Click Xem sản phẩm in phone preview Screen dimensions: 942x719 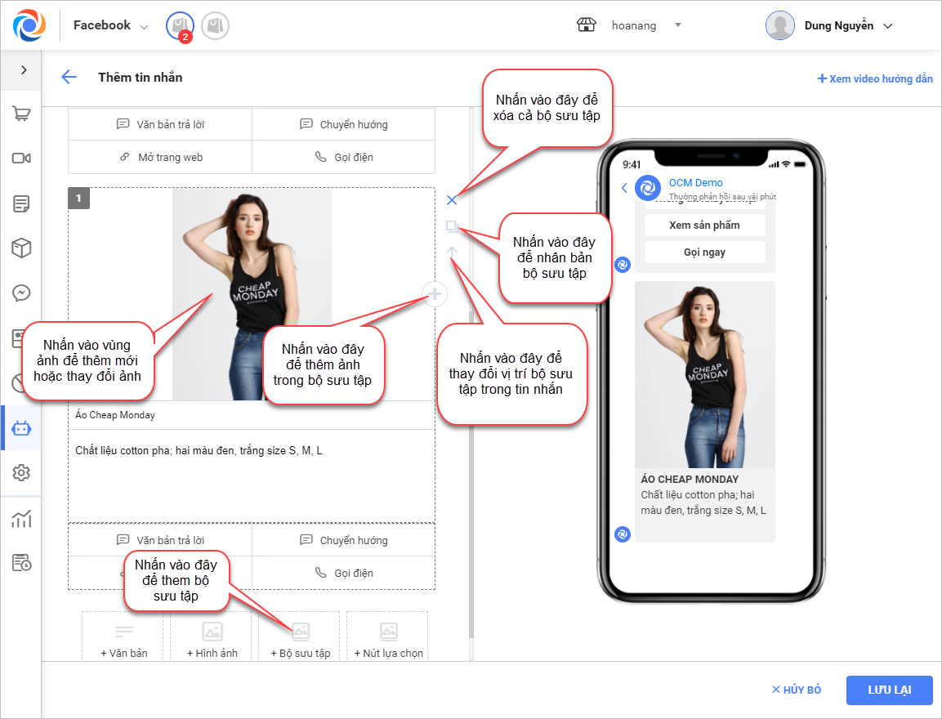click(705, 226)
